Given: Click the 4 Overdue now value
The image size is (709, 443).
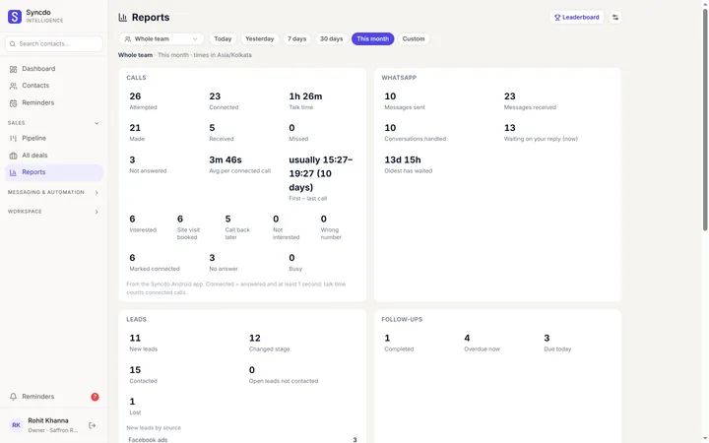Looking at the screenshot, I should pos(467,338).
